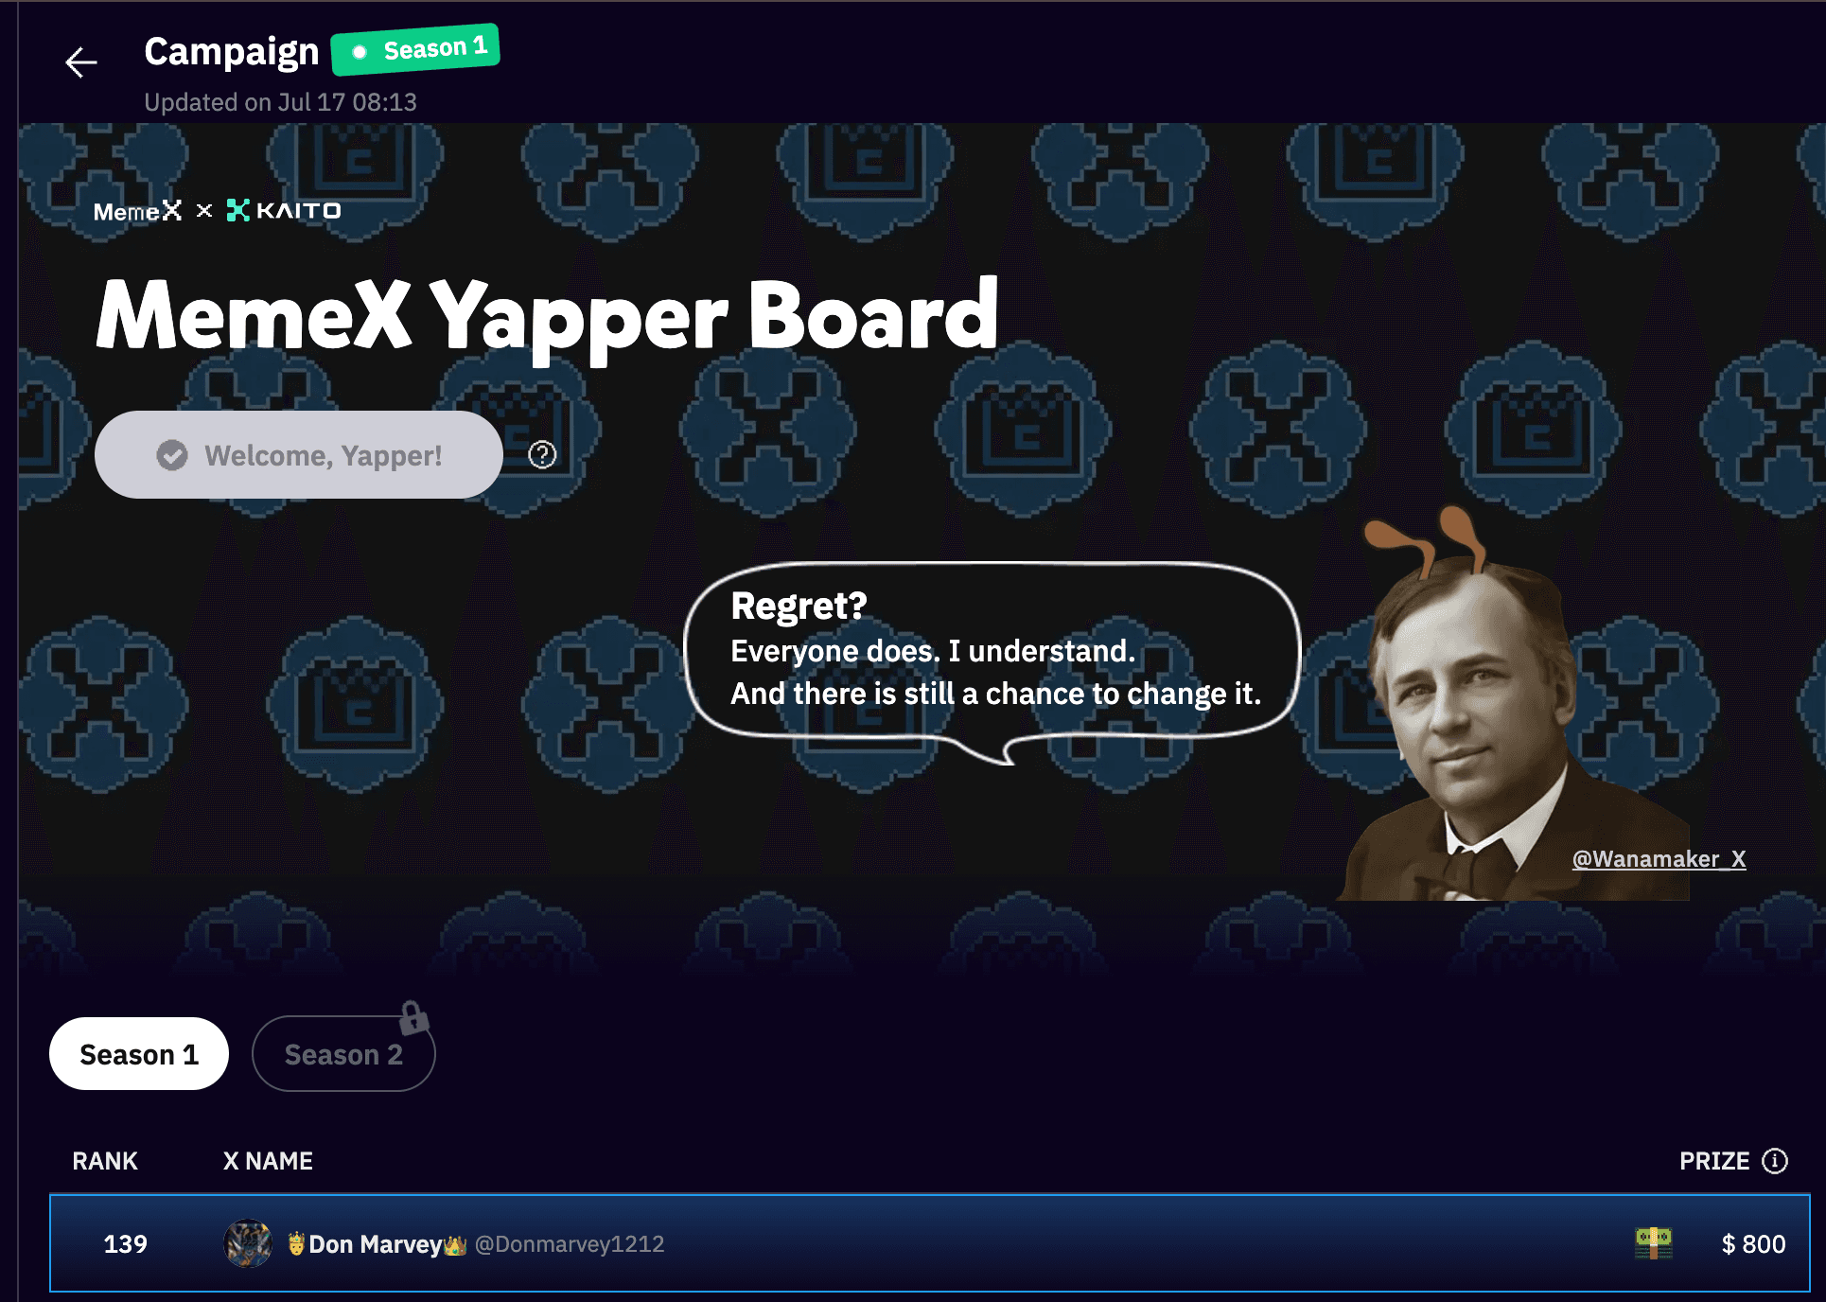Click the MemeX logo text

(137, 210)
